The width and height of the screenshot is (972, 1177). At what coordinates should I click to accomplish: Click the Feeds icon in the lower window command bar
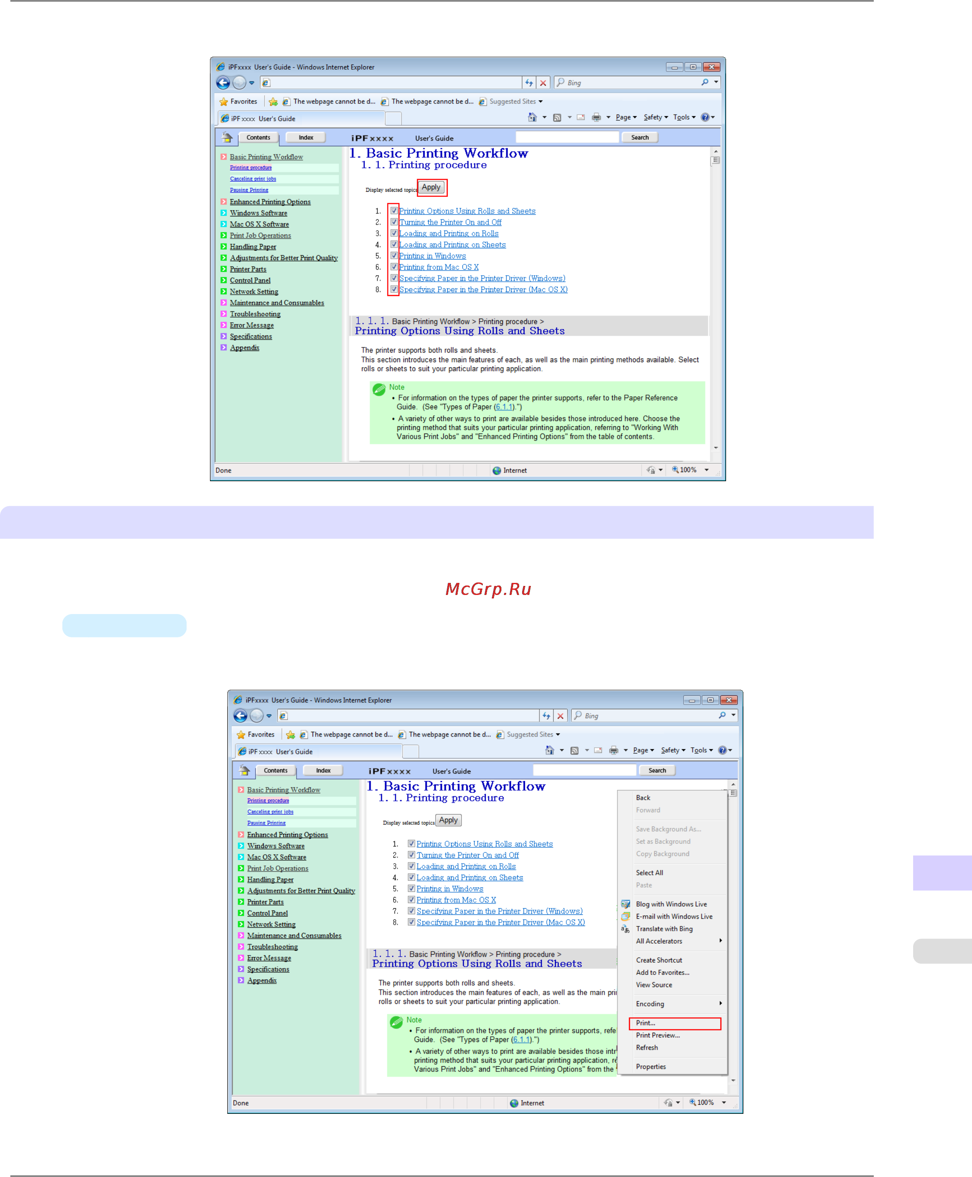pos(575,750)
